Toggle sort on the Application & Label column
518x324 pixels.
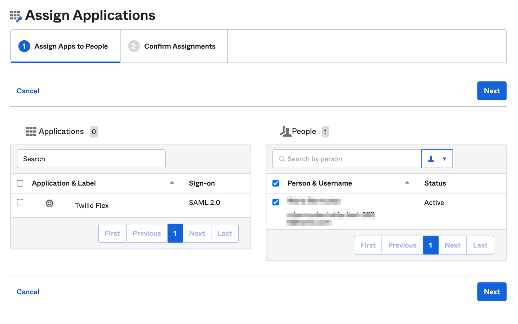pos(172,182)
